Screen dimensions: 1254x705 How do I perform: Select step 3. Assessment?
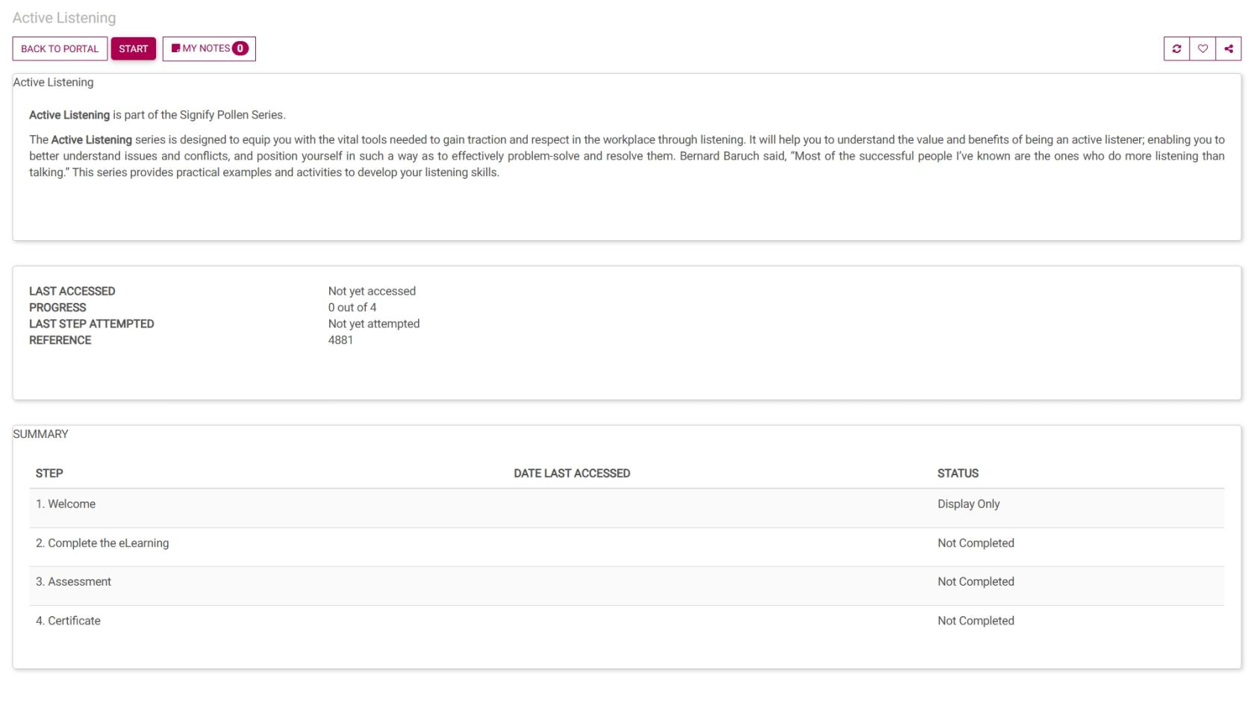pyautogui.click(x=73, y=582)
